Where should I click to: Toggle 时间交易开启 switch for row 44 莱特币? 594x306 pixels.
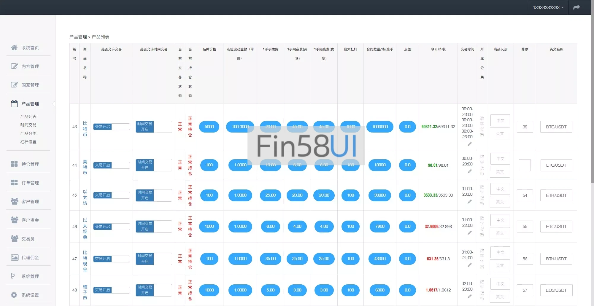[154, 165]
